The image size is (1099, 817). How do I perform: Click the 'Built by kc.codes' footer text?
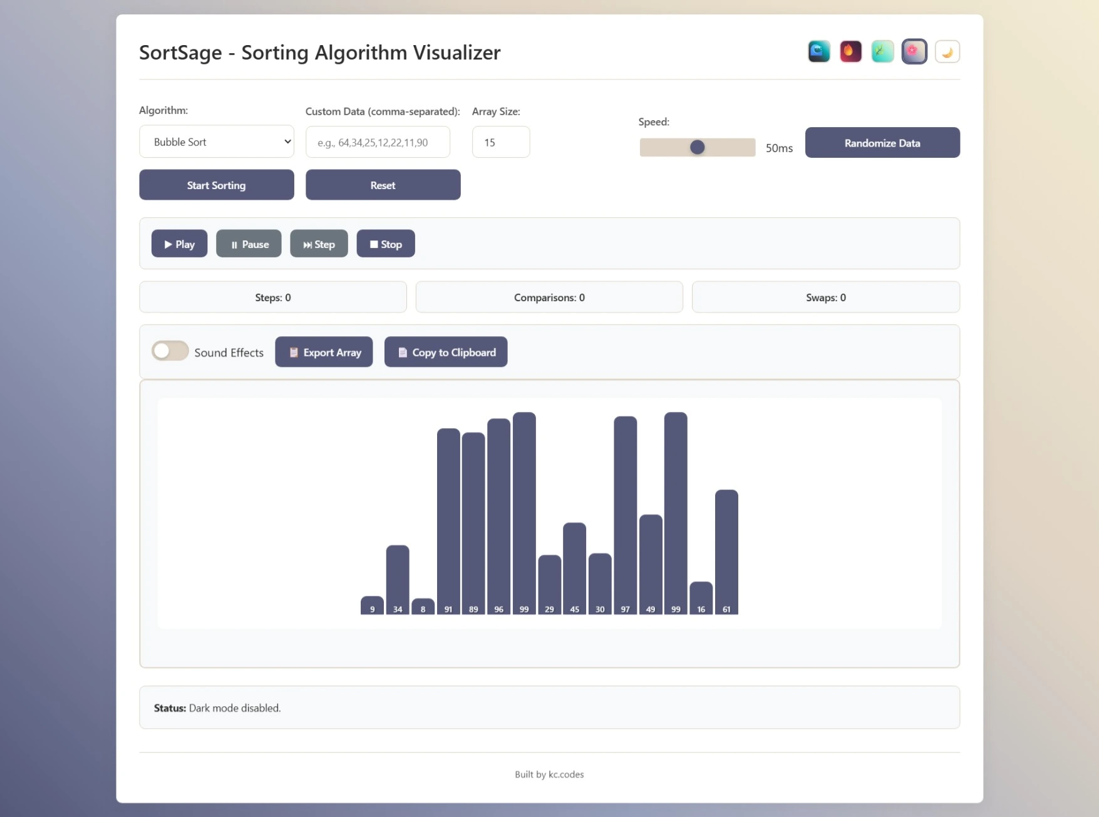[549, 774]
